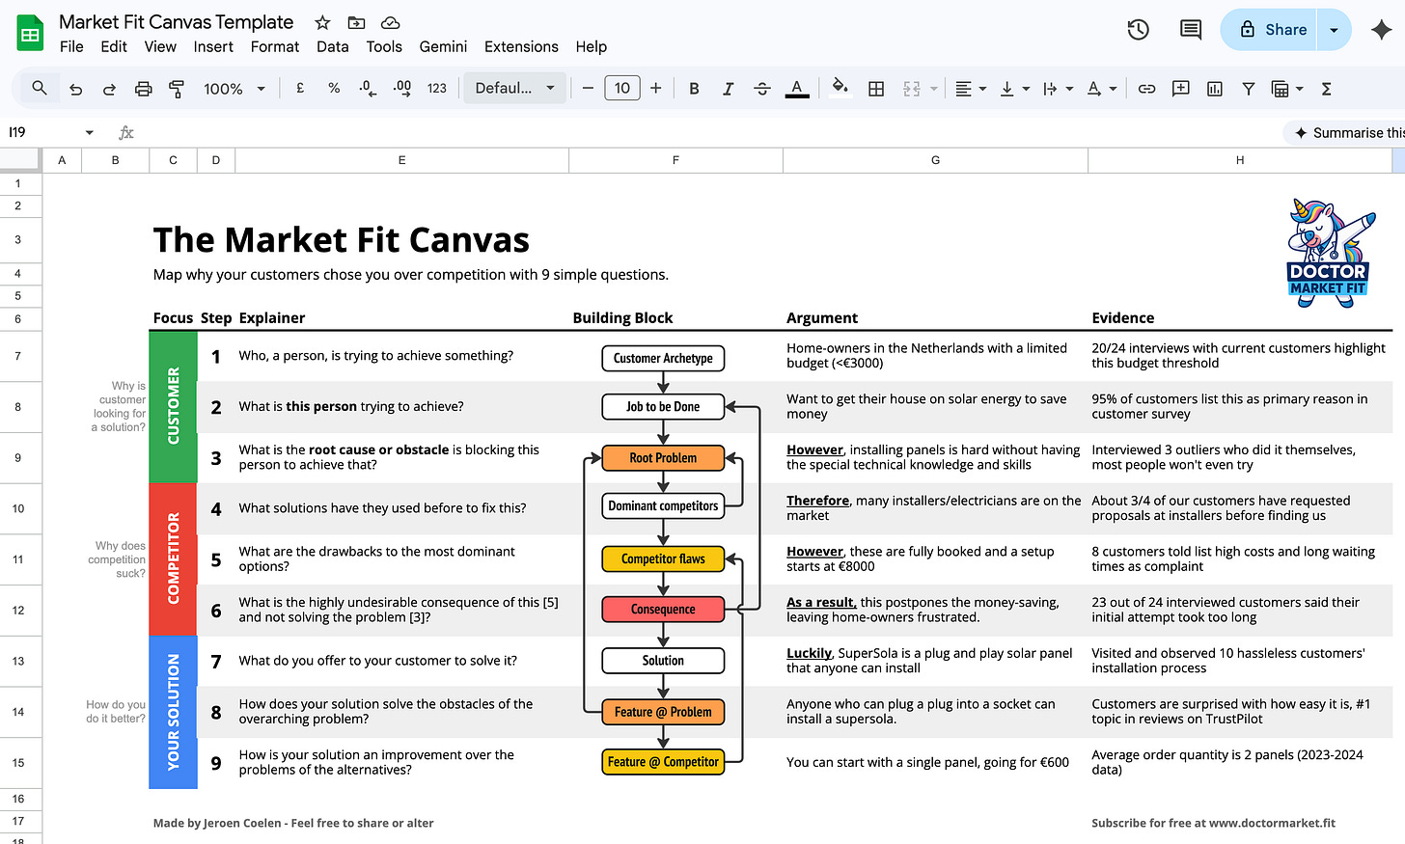Image resolution: width=1405 pixels, height=844 pixels.
Task: Insert a comment from toolbar
Action: (x=1180, y=89)
